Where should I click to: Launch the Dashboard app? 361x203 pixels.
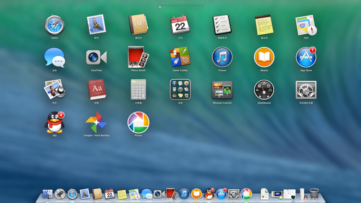tap(264, 90)
